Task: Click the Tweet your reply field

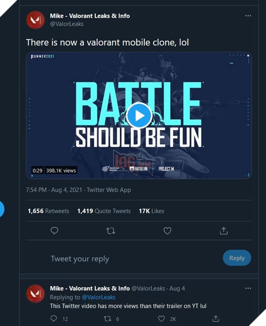Action: pyautogui.click(x=127, y=259)
